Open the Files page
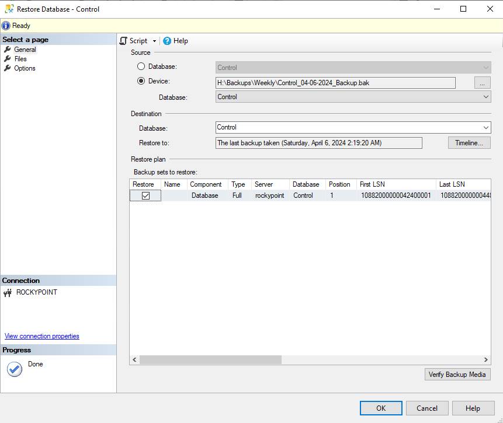Image resolution: width=503 pixels, height=423 pixels. pyautogui.click(x=20, y=59)
